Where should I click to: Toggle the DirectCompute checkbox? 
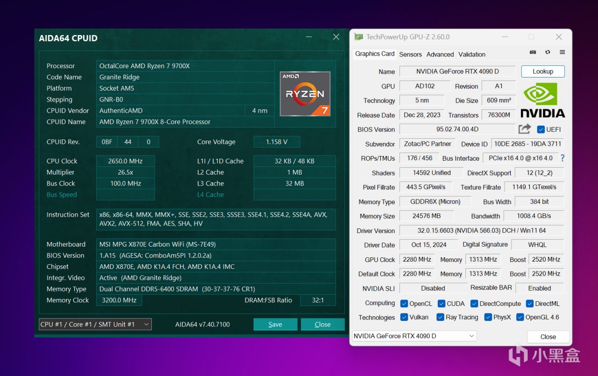click(x=474, y=304)
